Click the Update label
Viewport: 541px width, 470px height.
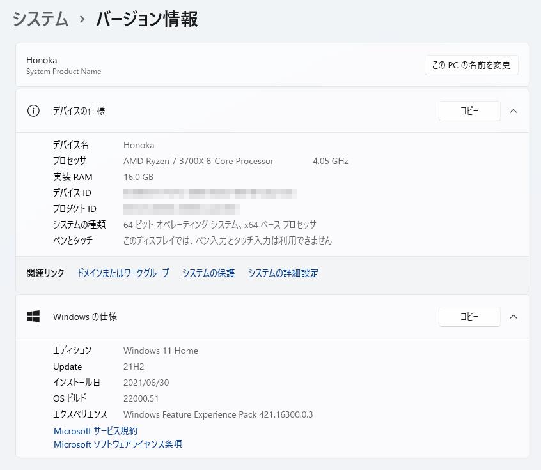[x=68, y=367]
